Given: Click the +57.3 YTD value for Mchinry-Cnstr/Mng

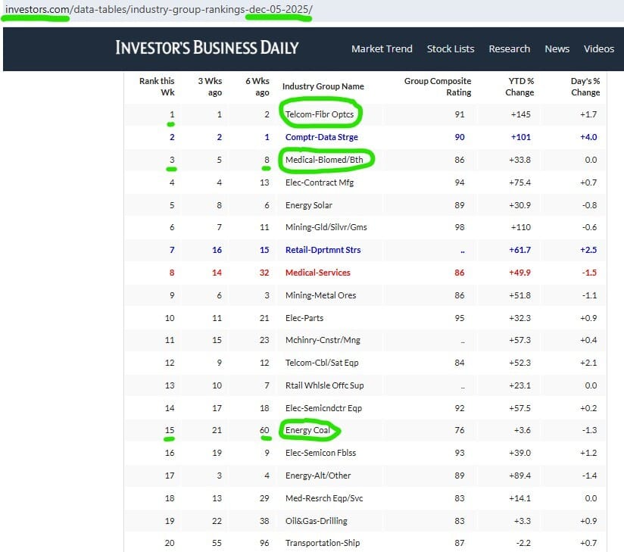Looking at the screenshot, I should click(519, 340).
